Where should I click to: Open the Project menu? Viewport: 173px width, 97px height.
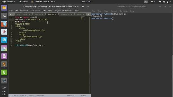pos(57,11)
